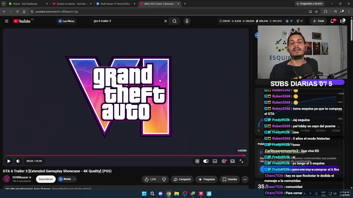Viewport: 353px width, 198px height.
Task: Open the Crear create button
Action: pos(318,21)
